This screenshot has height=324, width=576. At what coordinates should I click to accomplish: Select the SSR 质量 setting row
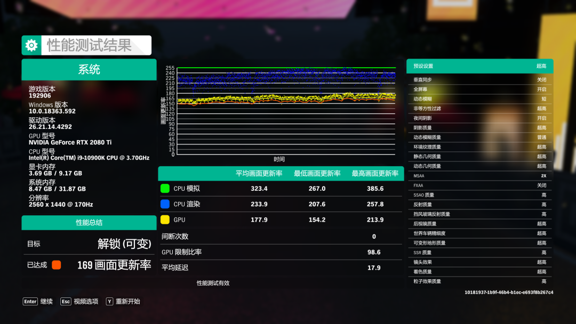(480, 253)
